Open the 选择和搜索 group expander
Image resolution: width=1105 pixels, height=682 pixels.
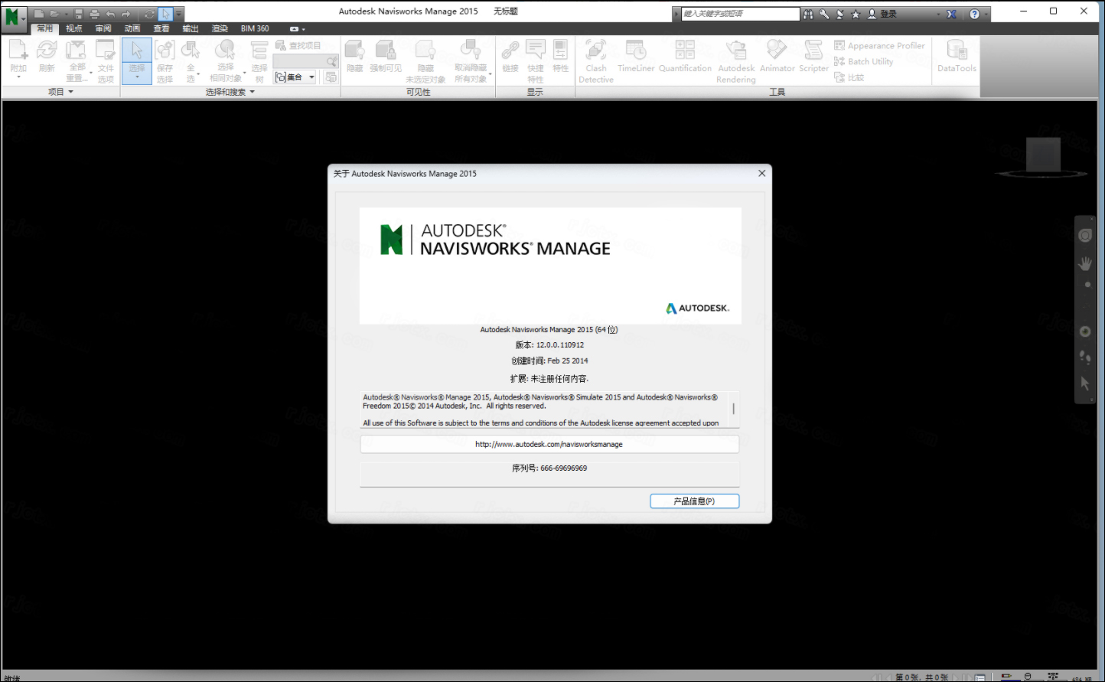[253, 91]
